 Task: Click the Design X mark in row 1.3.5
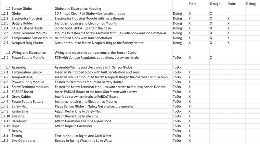point(211,58)
